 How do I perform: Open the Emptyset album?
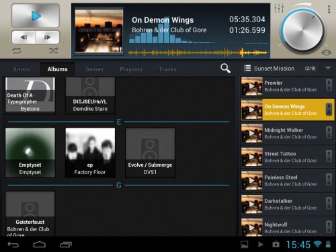[30, 153]
